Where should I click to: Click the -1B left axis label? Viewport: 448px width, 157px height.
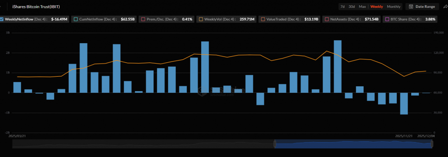[8, 113]
